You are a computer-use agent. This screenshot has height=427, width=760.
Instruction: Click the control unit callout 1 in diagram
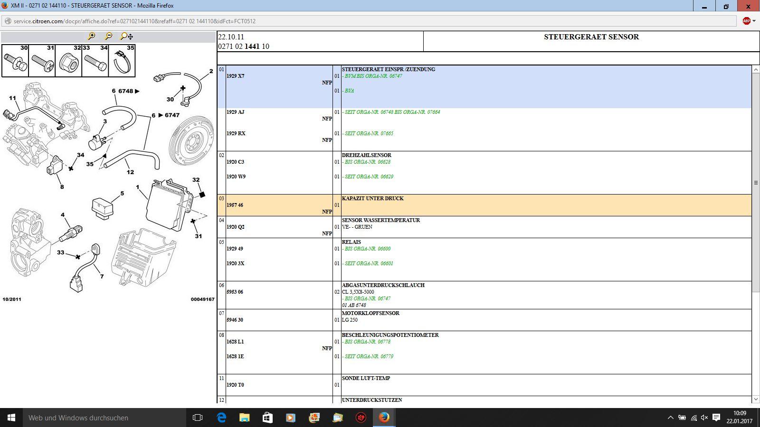tap(138, 187)
